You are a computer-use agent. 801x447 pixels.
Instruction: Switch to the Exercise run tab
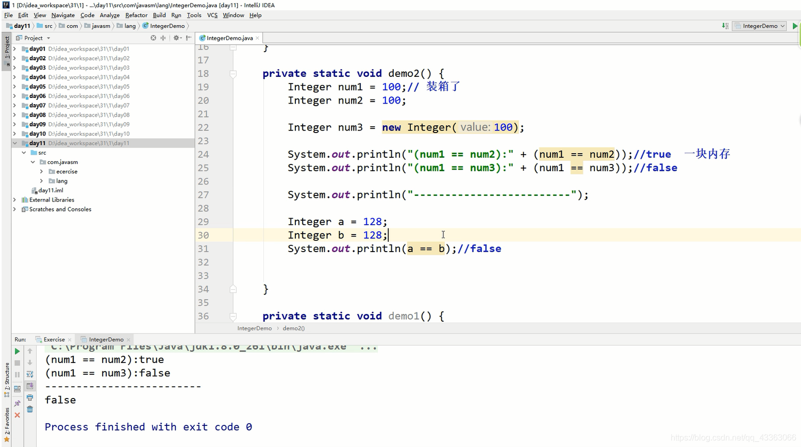click(x=54, y=339)
